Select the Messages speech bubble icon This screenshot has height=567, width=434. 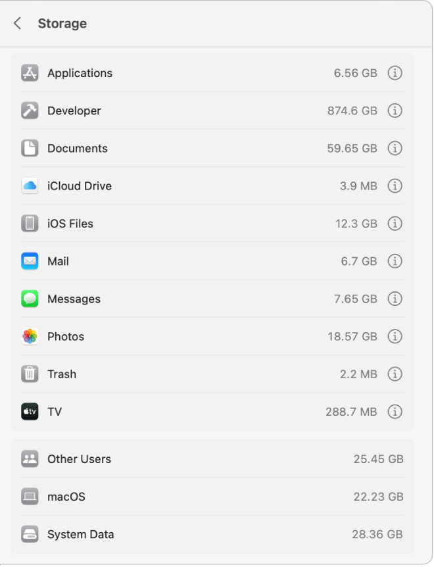coord(29,299)
